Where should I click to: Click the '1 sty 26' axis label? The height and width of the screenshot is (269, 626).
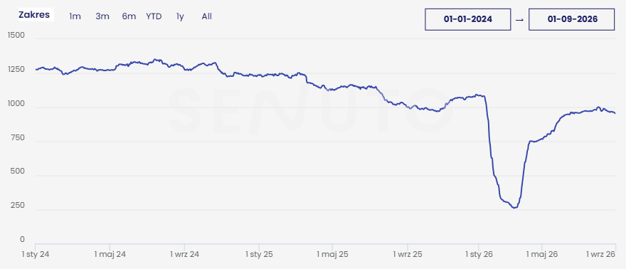(x=478, y=254)
